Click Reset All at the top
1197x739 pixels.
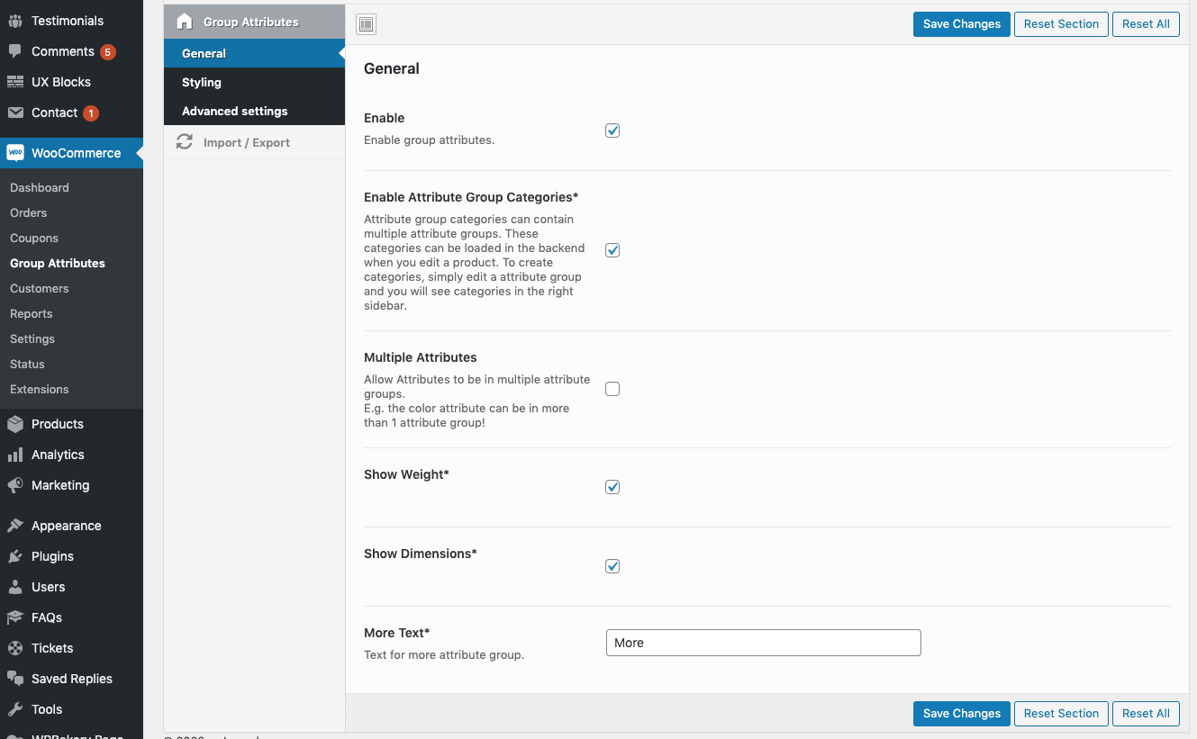coord(1146,24)
